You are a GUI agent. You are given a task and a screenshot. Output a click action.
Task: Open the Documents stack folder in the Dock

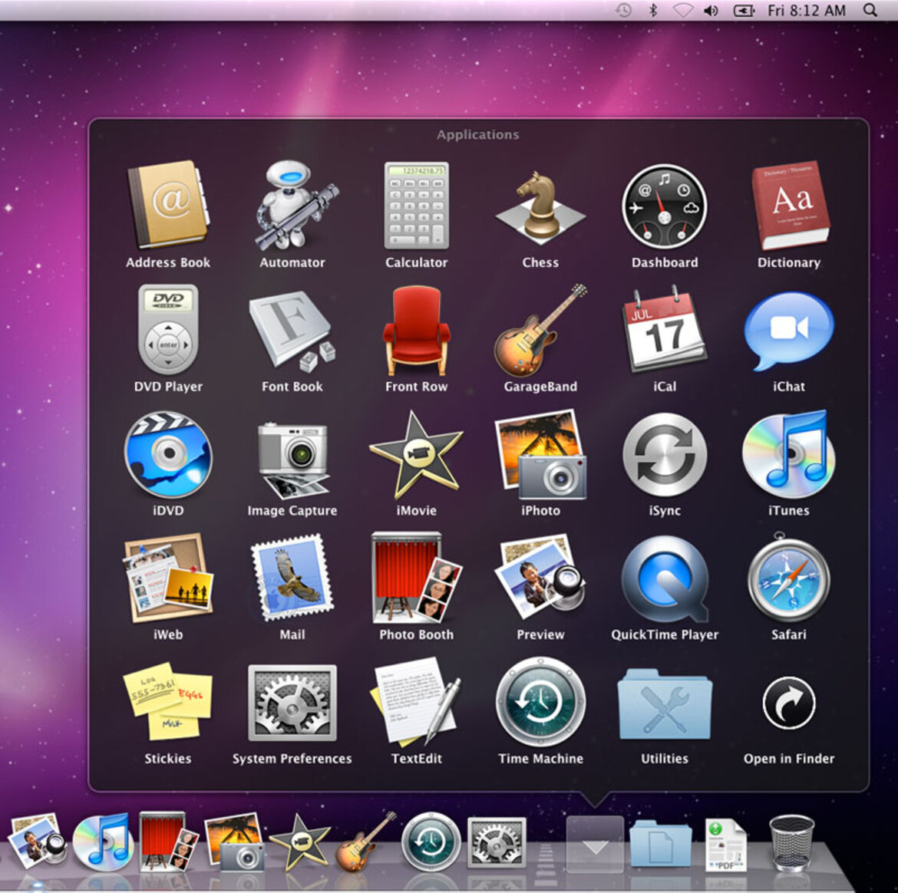click(661, 845)
